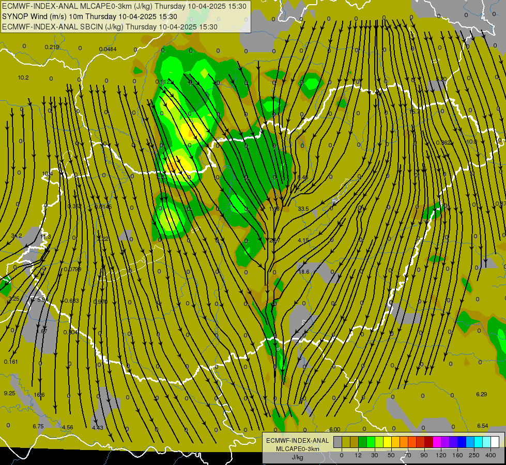Click the '50' tick label on the legend
This screenshot has width=506, height=465.
tap(391, 455)
